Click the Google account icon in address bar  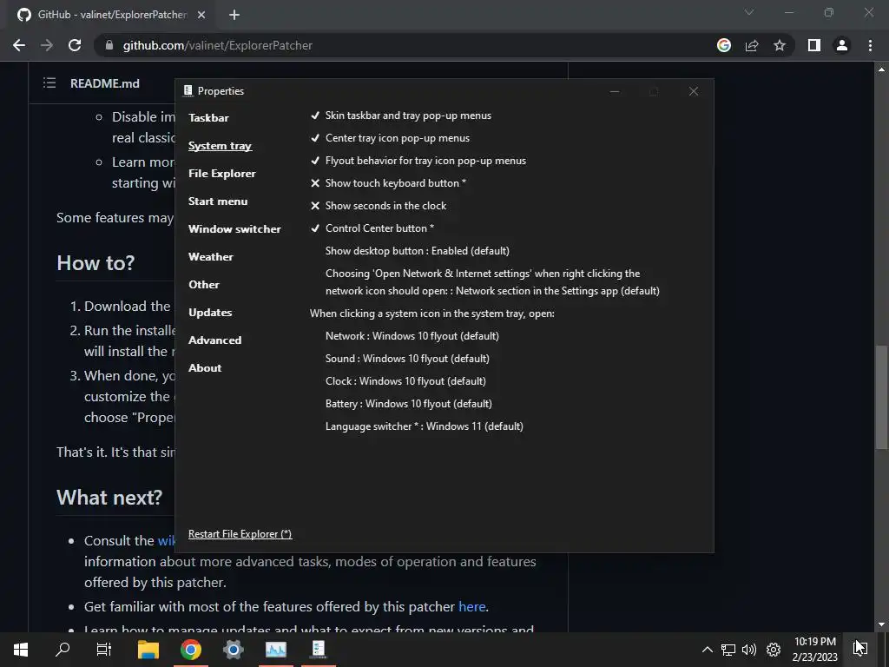pos(724,45)
